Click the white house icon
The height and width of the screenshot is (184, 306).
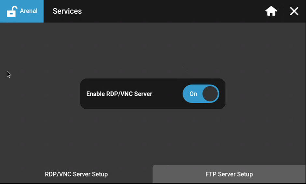271,11
